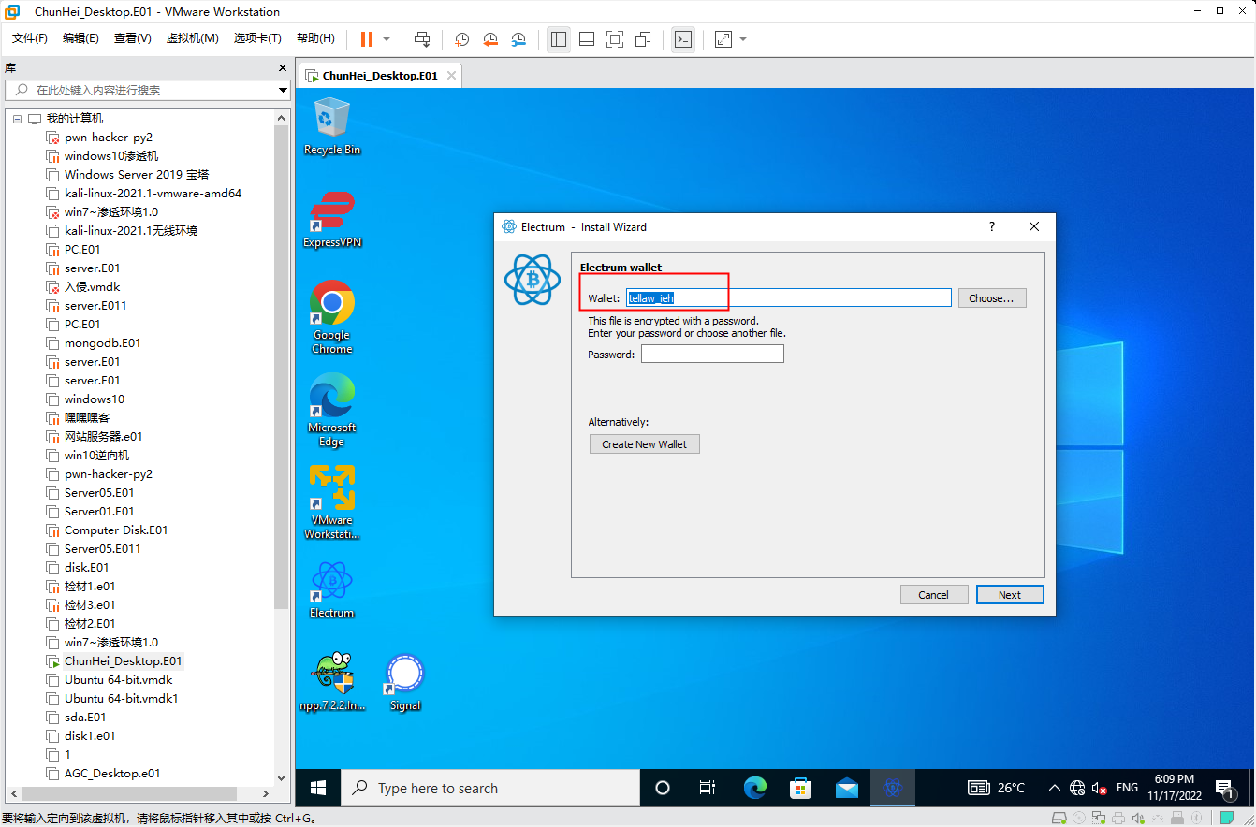
Task: Select Computer Disk.E01 in the library
Action: (116, 530)
